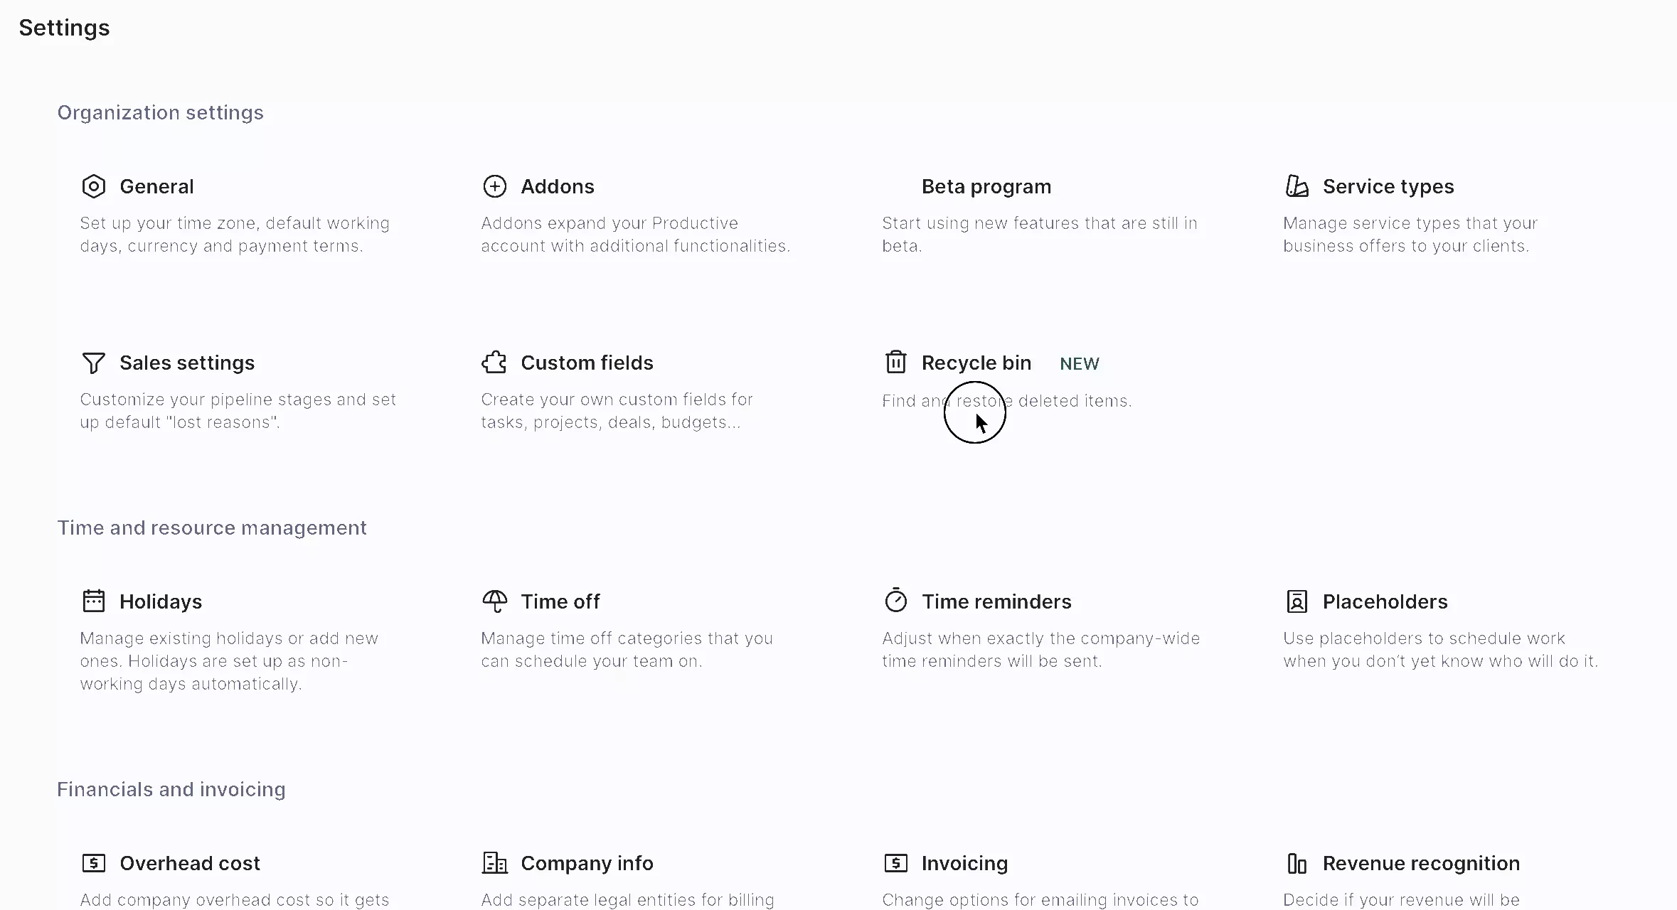Open Placeholders settings
Screen dimensions: 1677x910
pyautogui.click(x=1385, y=601)
